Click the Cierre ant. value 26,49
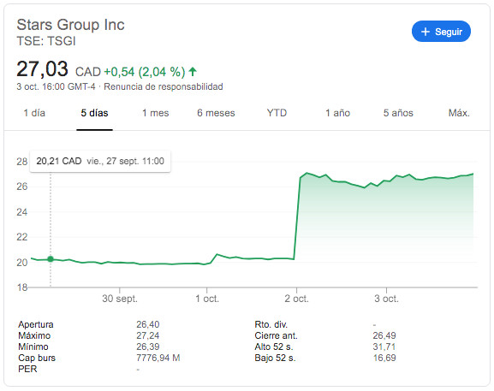 pos(384,335)
